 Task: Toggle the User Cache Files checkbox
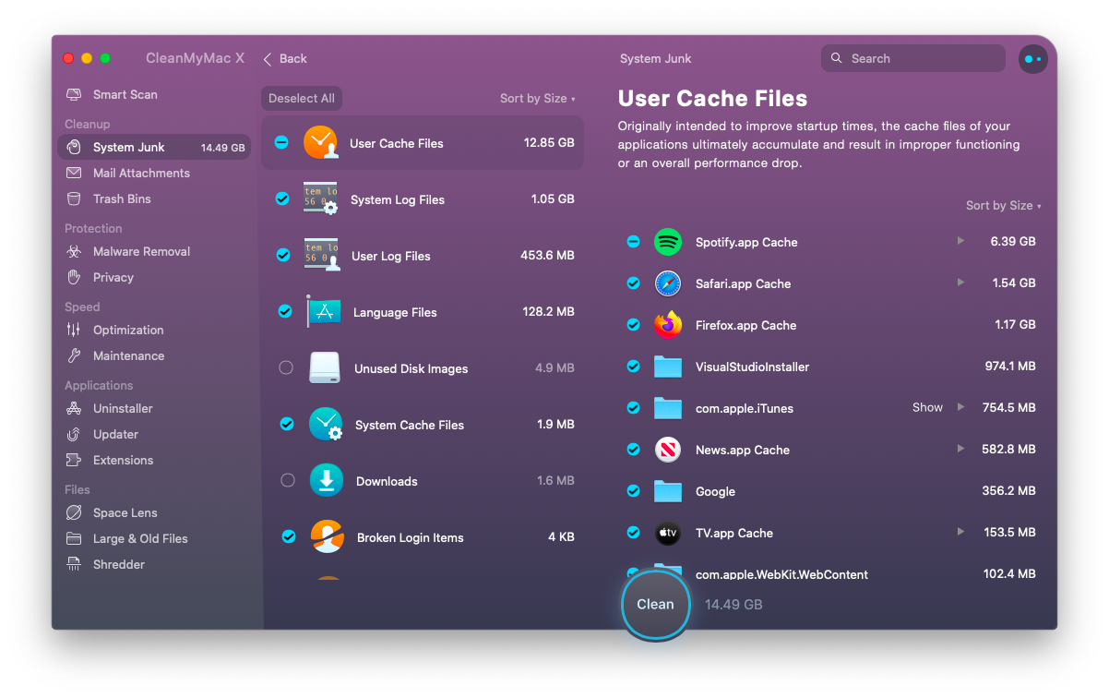pos(281,142)
